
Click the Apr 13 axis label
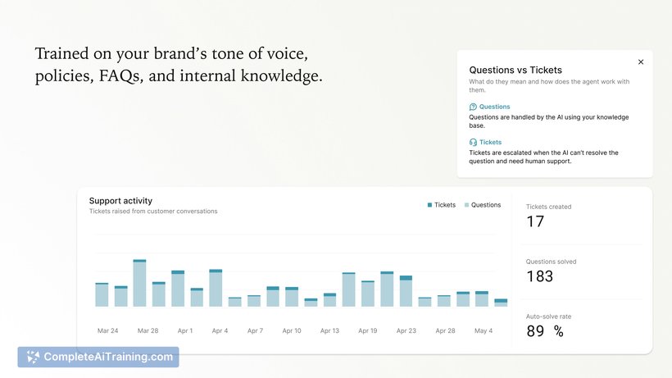[x=329, y=331]
